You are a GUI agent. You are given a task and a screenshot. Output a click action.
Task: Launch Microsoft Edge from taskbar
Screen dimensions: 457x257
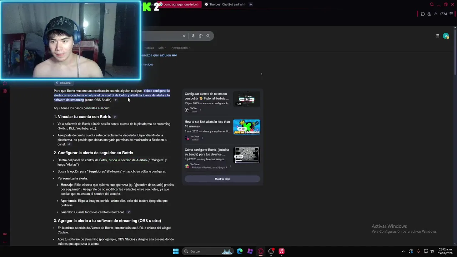[x=240, y=251]
